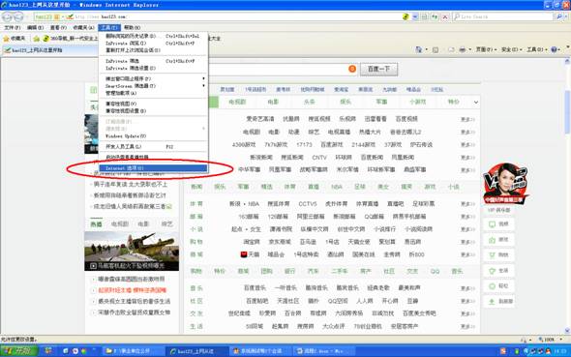The image size is (571, 357).
Task: Open the address bar dropdown arrow
Action: point(415,16)
